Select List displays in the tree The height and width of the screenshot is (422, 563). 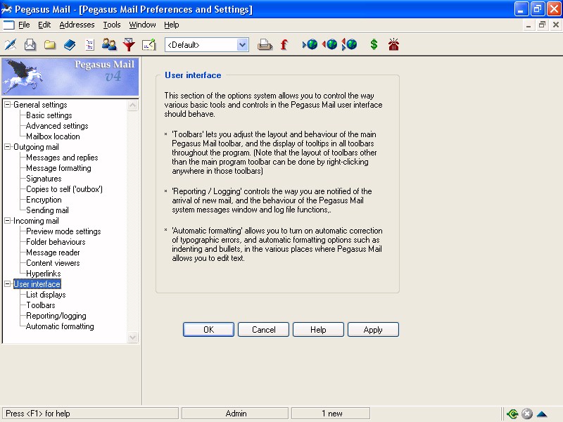tap(46, 295)
